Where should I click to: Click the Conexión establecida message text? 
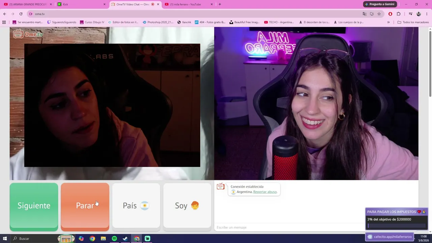[x=247, y=187]
